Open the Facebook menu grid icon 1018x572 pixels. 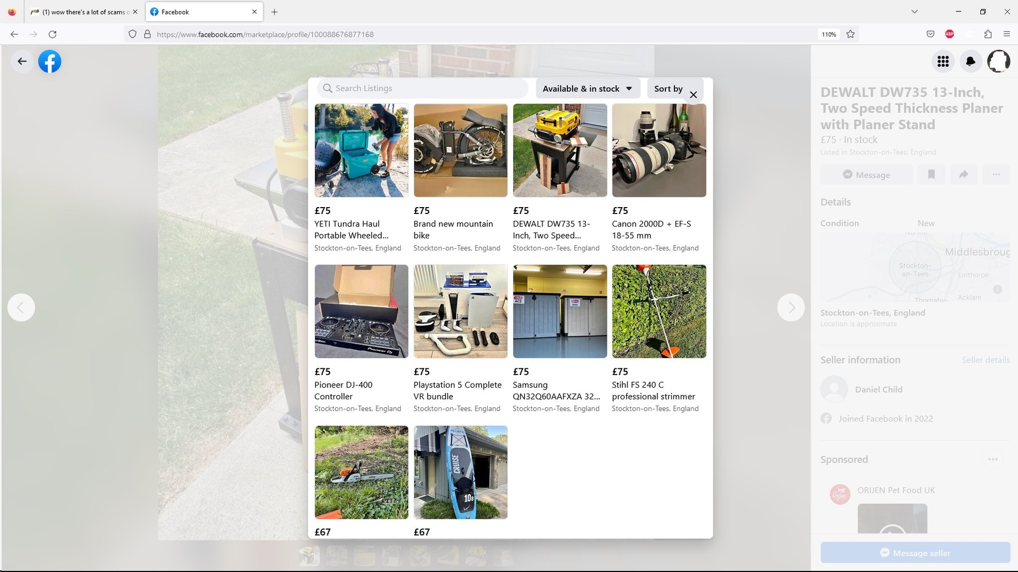[943, 61]
